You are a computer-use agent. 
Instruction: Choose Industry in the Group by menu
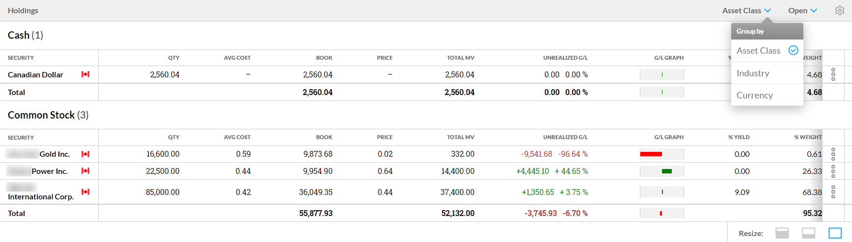tap(767, 73)
